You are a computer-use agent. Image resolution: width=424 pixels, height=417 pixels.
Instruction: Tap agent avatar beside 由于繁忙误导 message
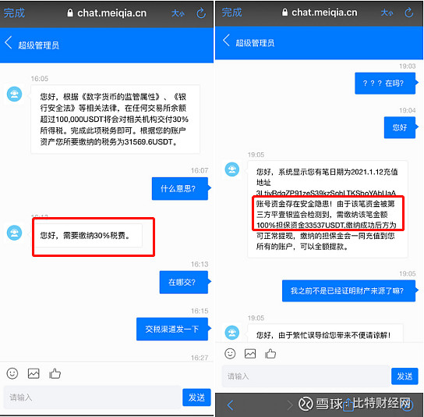tap(232, 333)
